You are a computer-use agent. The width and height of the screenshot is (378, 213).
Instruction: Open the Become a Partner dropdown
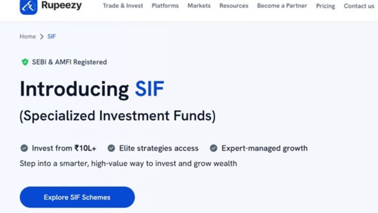tap(282, 6)
